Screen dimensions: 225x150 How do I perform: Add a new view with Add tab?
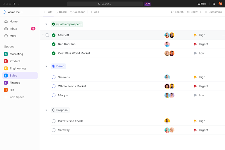[x=95, y=12]
